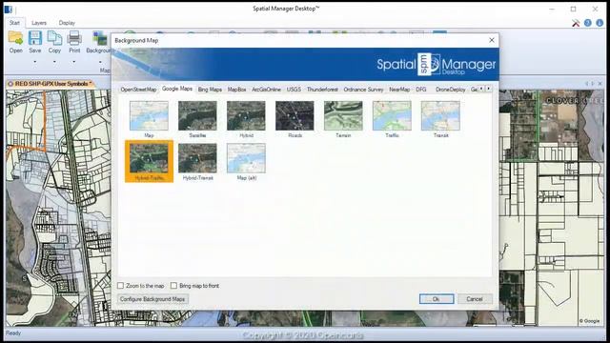Click the Background map icon in the ribbon
The width and height of the screenshot is (610, 343).
coord(100,38)
